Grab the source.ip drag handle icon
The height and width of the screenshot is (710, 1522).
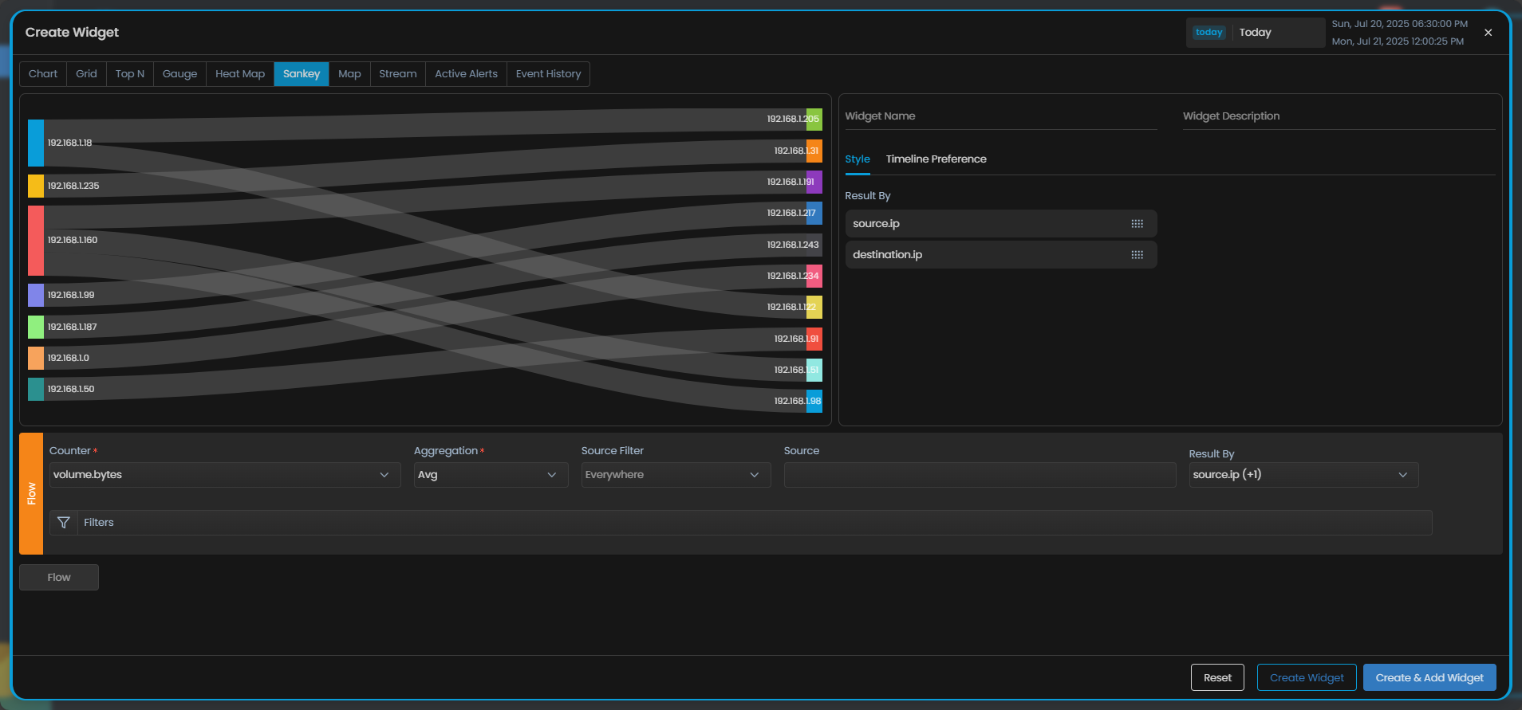[x=1137, y=224]
